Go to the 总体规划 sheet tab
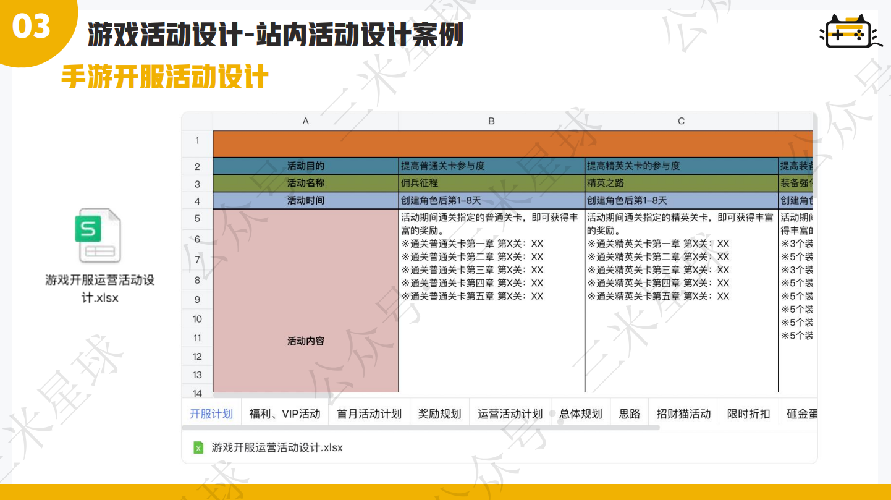This screenshot has width=891, height=500. 580,413
